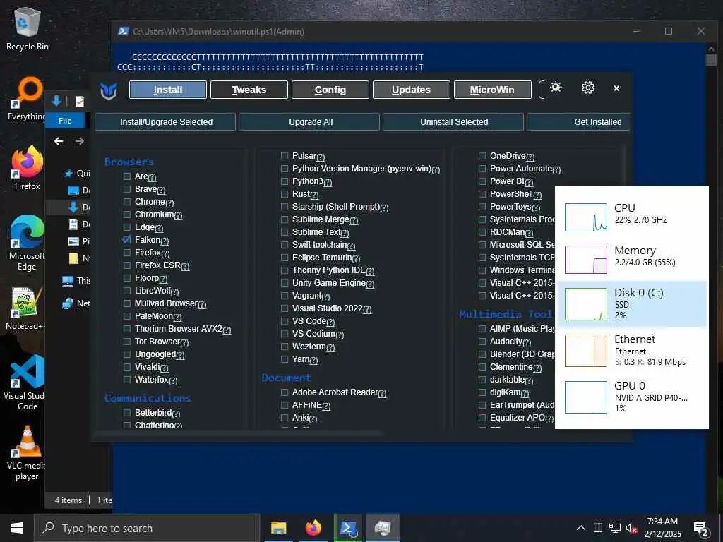Open the MicroWin tab

(492, 90)
